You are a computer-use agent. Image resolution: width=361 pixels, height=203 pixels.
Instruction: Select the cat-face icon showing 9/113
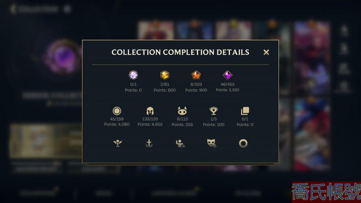(x=182, y=111)
